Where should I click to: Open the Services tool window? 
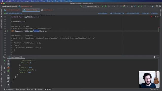point(21,89)
